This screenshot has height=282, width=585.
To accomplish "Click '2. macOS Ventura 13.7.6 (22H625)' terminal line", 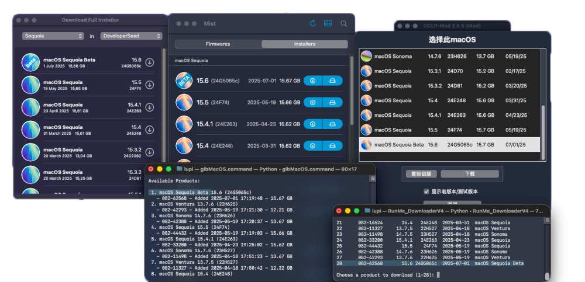I will point(195,204).
